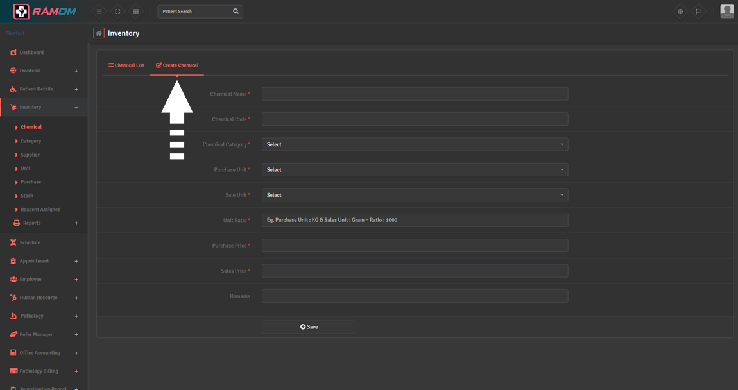Open Dashboard from the sidebar
Screen dimensions: 738x390
tap(31, 53)
